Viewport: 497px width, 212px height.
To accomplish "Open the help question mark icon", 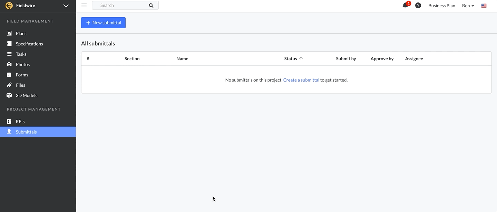I will [418, 6].
